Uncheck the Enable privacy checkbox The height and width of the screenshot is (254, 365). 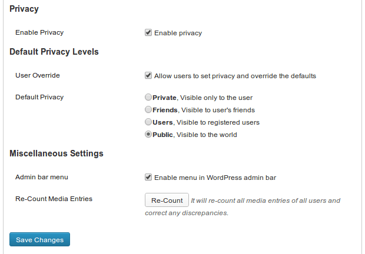[148, 32]
